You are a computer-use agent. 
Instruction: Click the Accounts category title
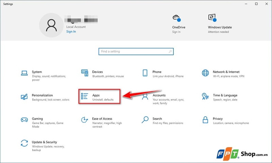pos(159,95)
